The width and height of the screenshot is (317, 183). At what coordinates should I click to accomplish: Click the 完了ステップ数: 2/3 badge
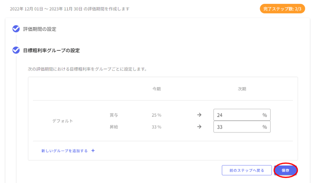[282, 9]
